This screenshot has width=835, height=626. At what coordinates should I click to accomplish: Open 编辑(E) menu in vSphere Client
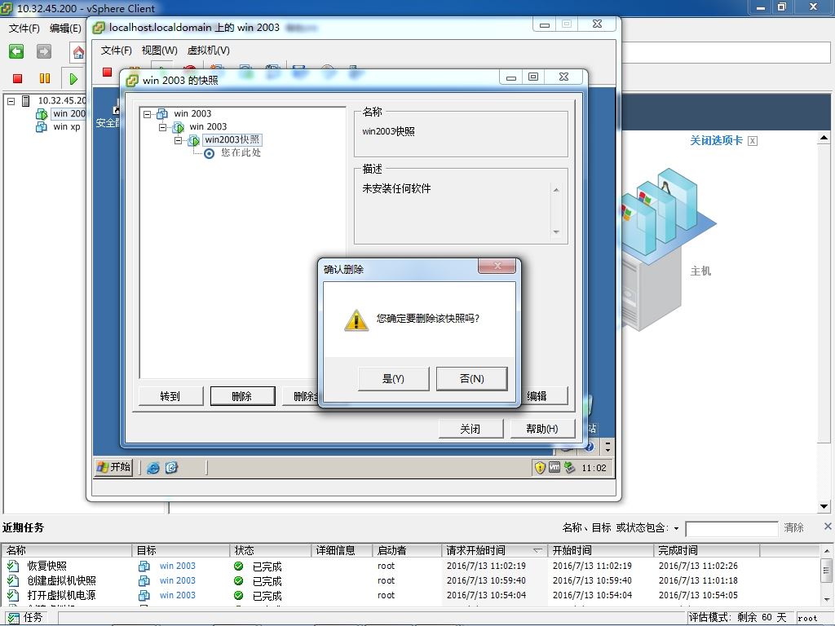point(65,29)
